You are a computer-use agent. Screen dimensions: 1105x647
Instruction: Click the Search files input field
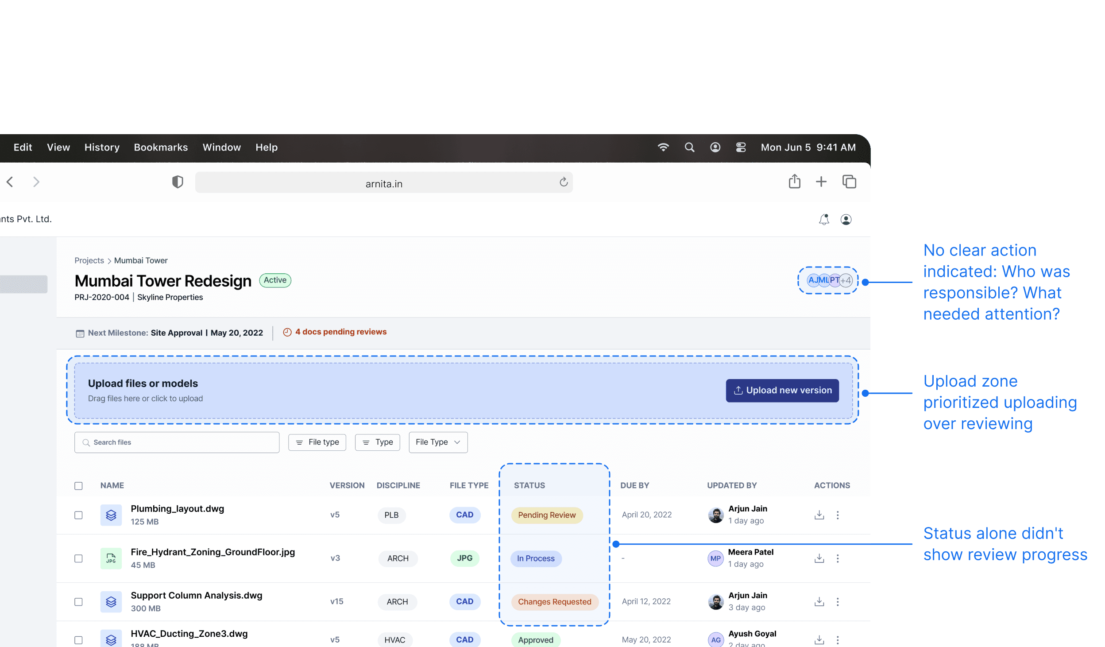point(177,442)
